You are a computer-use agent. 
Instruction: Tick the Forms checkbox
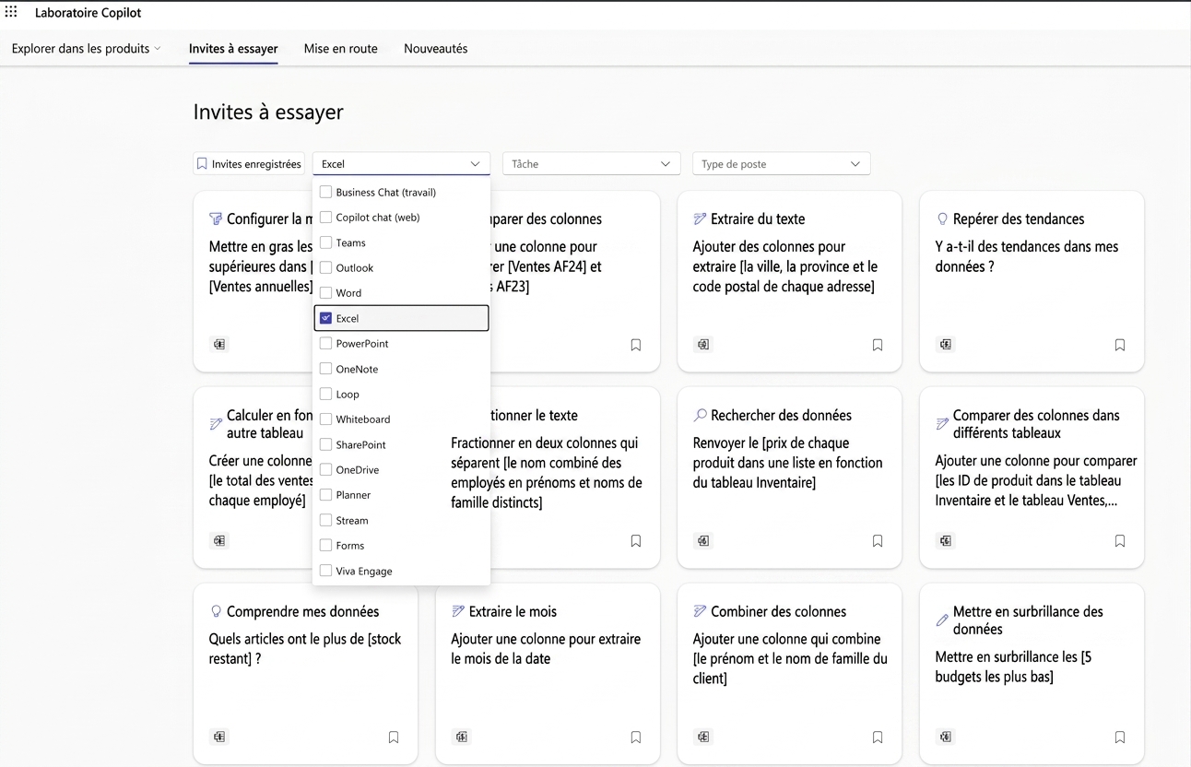(x=325, y=546)
